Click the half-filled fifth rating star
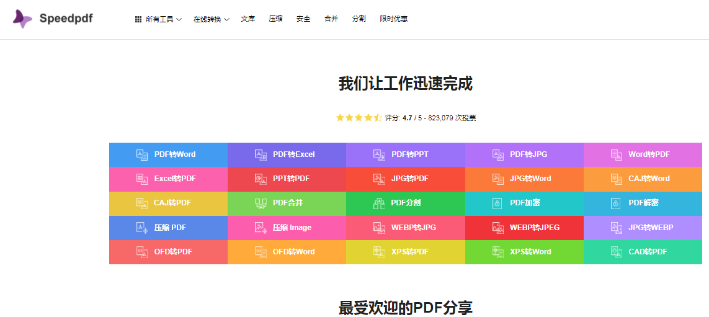709x317 pixels. [x=378, y=118]
